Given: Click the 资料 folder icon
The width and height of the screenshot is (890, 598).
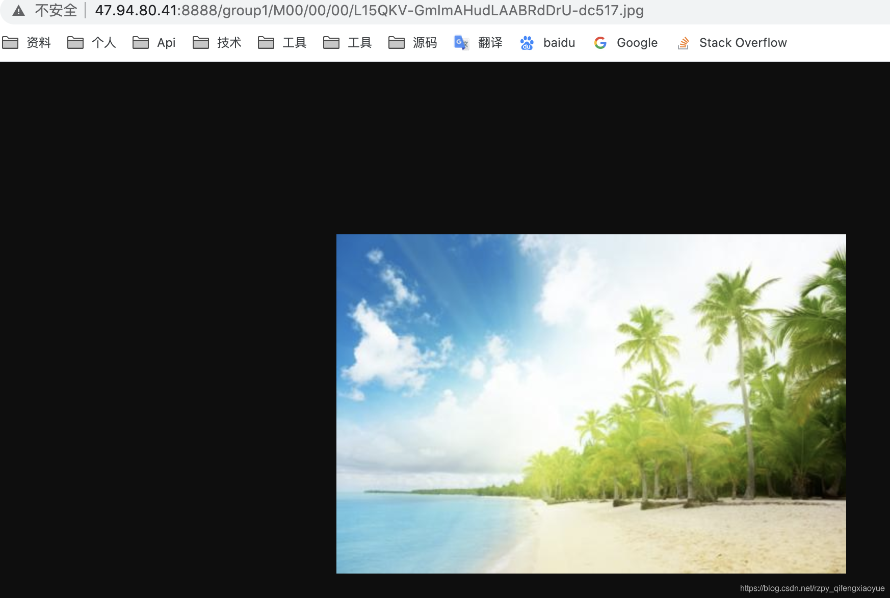Looking at the screenshot, I should [11, 43].
